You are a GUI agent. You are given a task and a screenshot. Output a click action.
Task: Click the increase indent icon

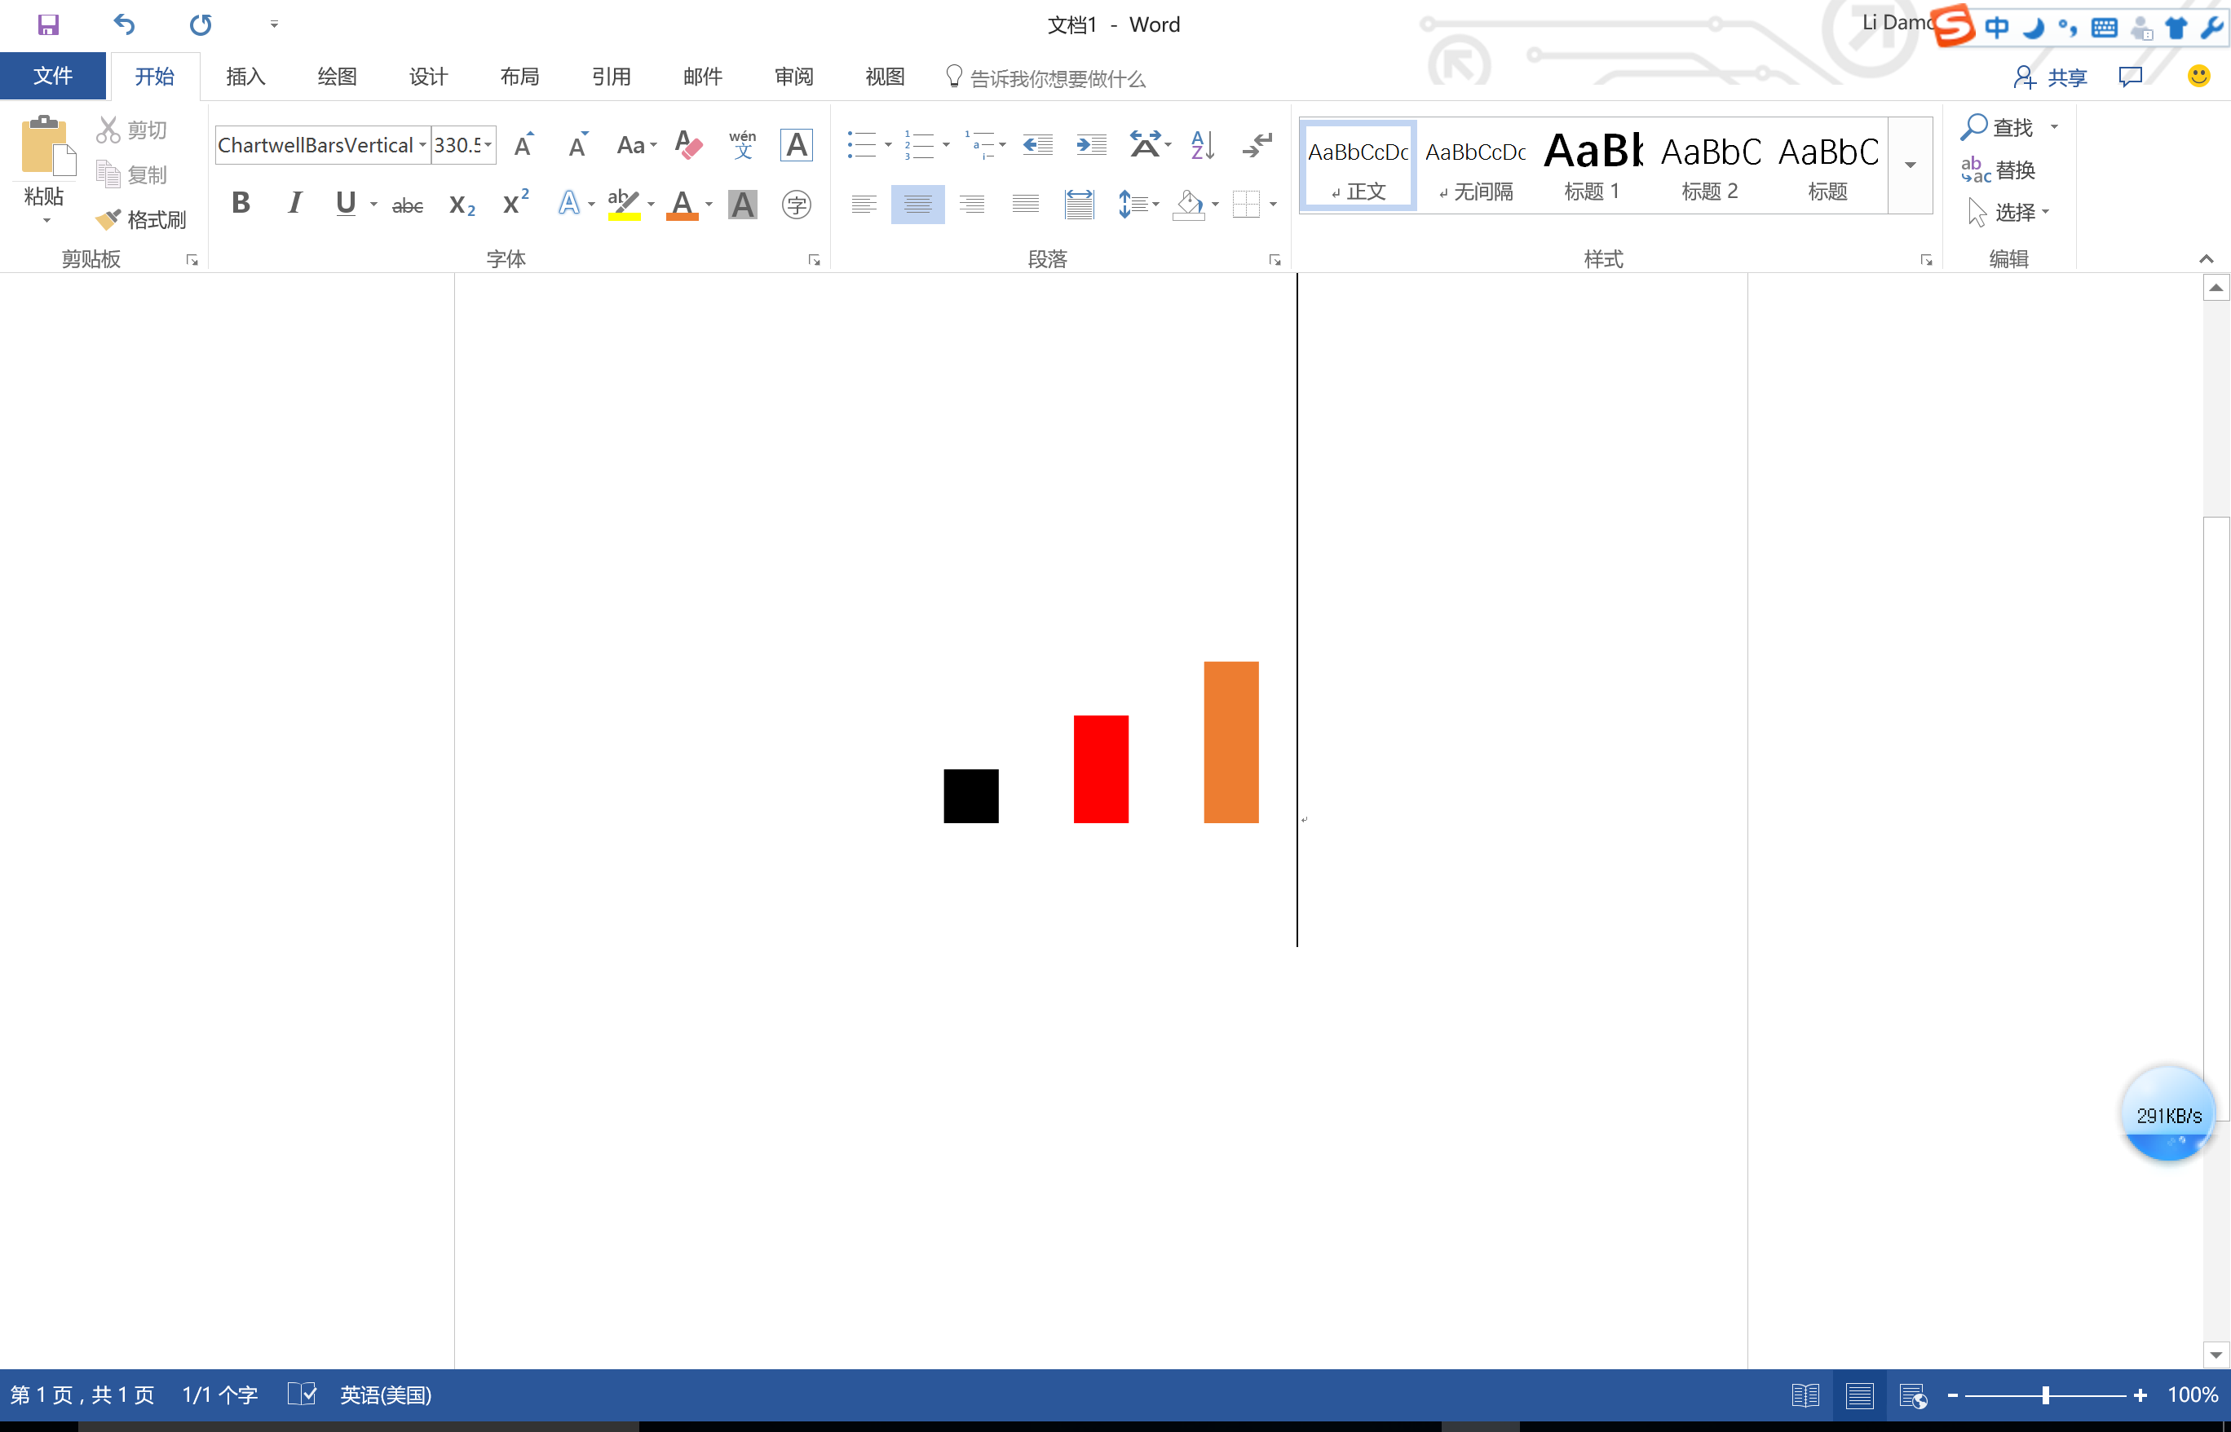coord(1090,145)
